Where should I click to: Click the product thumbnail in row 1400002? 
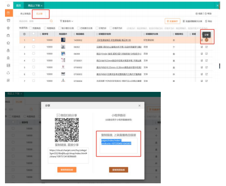[63, 40]
